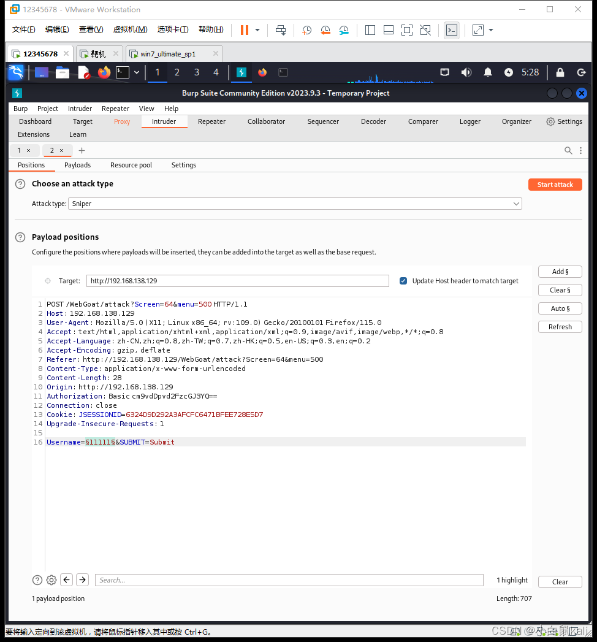
Task: Toggle the VMware library sidebar icon
Action: click(370, 30)
